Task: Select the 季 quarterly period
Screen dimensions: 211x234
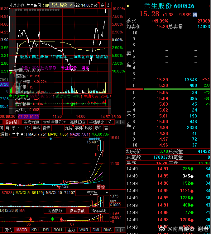Action: pos(13,128)
